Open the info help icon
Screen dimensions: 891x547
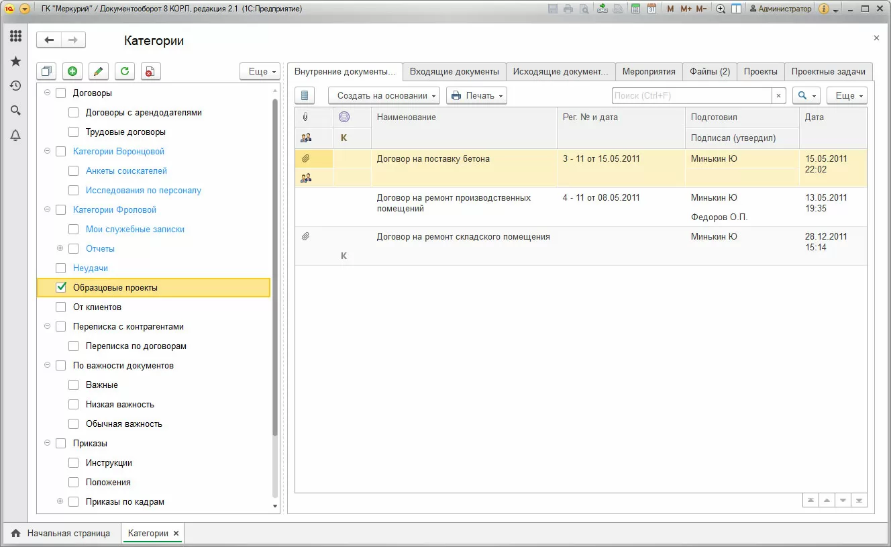(825, 9)
